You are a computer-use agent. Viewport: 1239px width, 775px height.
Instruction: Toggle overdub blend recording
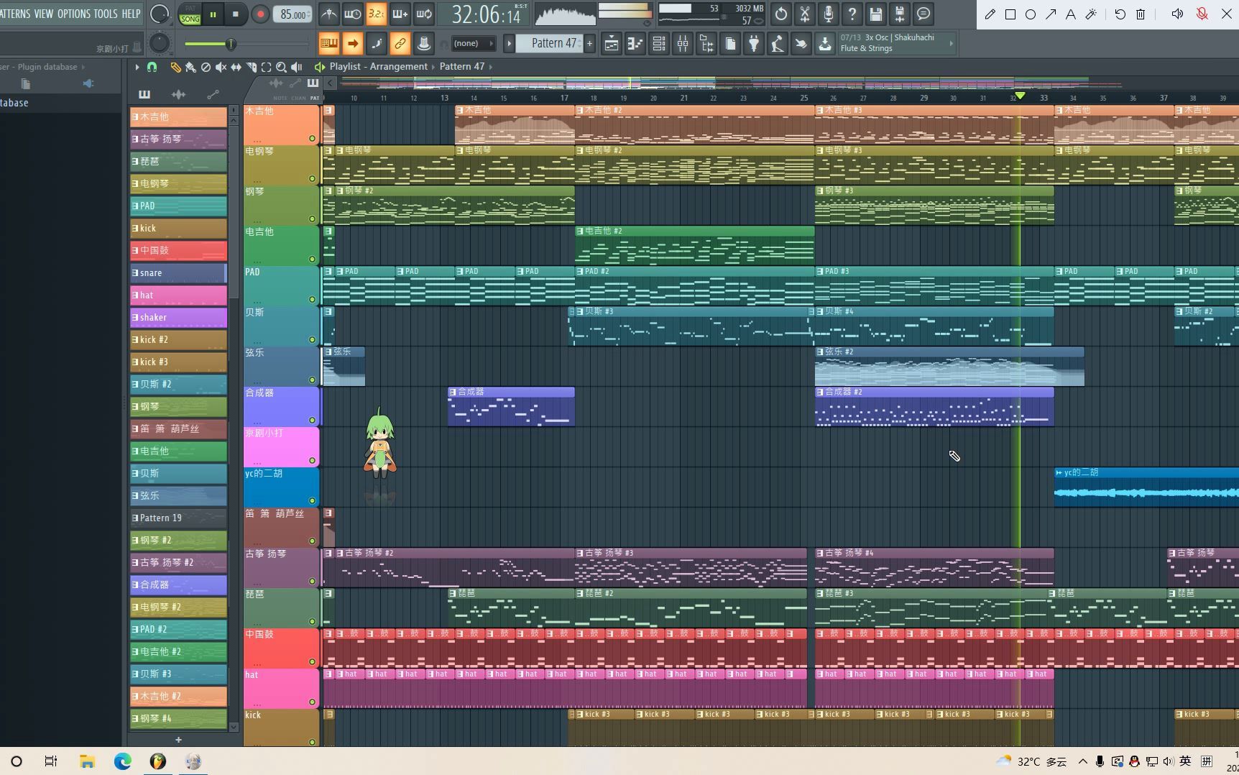click(x=400, y=14)
